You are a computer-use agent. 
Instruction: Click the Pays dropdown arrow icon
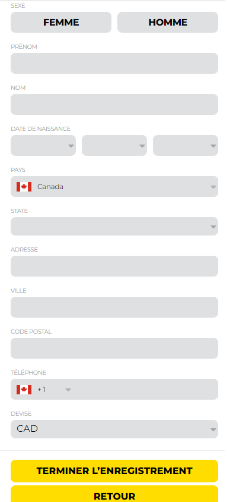(213, 187)
